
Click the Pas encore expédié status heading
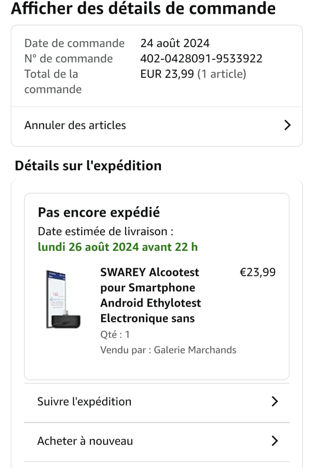[99, 213]
